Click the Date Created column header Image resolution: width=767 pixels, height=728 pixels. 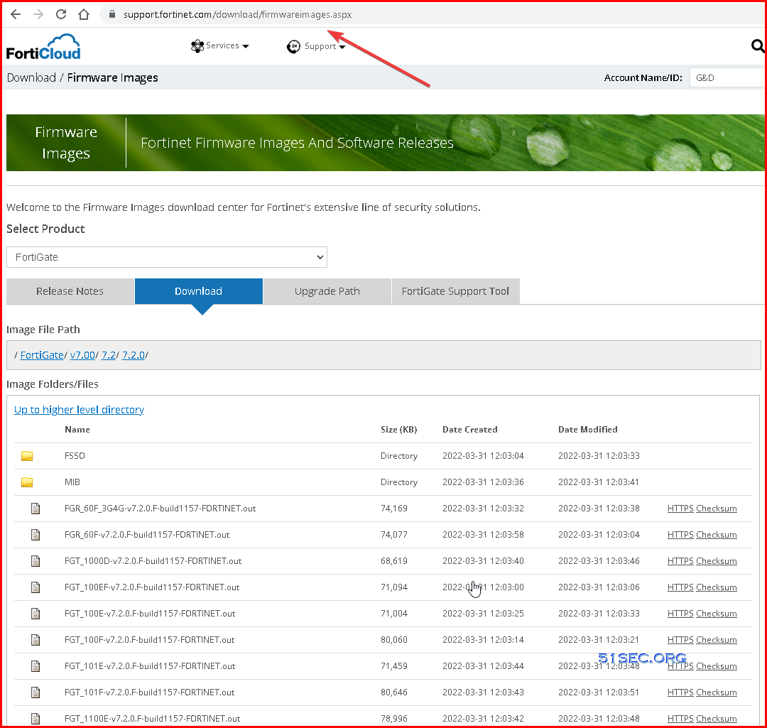(x=470, y=430)
